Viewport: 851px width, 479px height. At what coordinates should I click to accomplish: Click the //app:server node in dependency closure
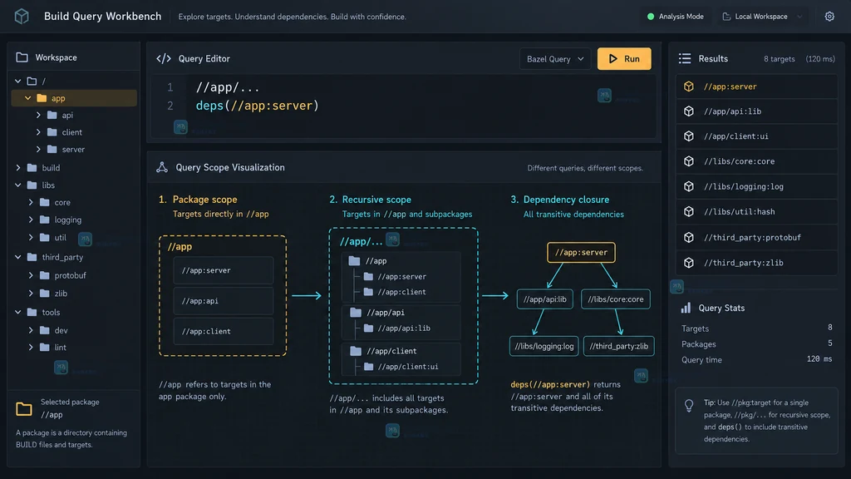coord(581,253)
